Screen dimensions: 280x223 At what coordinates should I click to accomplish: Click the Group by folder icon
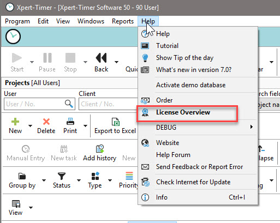click(x=22, y=176)
